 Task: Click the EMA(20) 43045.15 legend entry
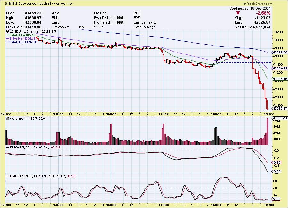pyautogui.click(x=20, y=35)
